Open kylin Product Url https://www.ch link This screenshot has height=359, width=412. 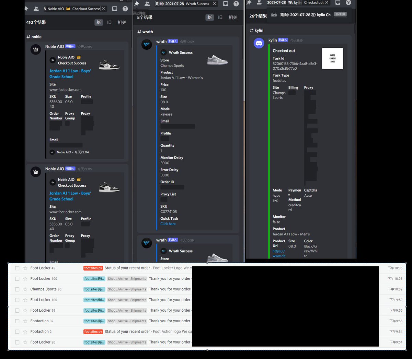click(279, 253)
